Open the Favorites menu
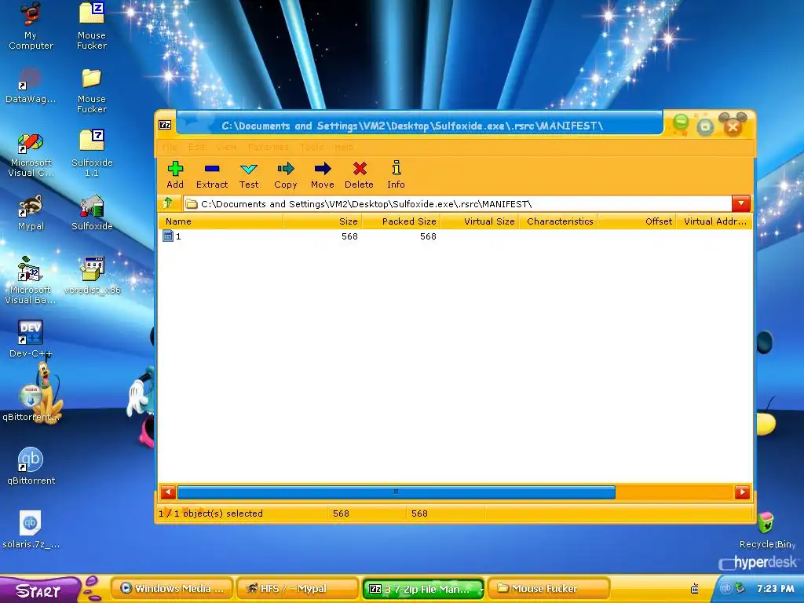 pos(269,147)
